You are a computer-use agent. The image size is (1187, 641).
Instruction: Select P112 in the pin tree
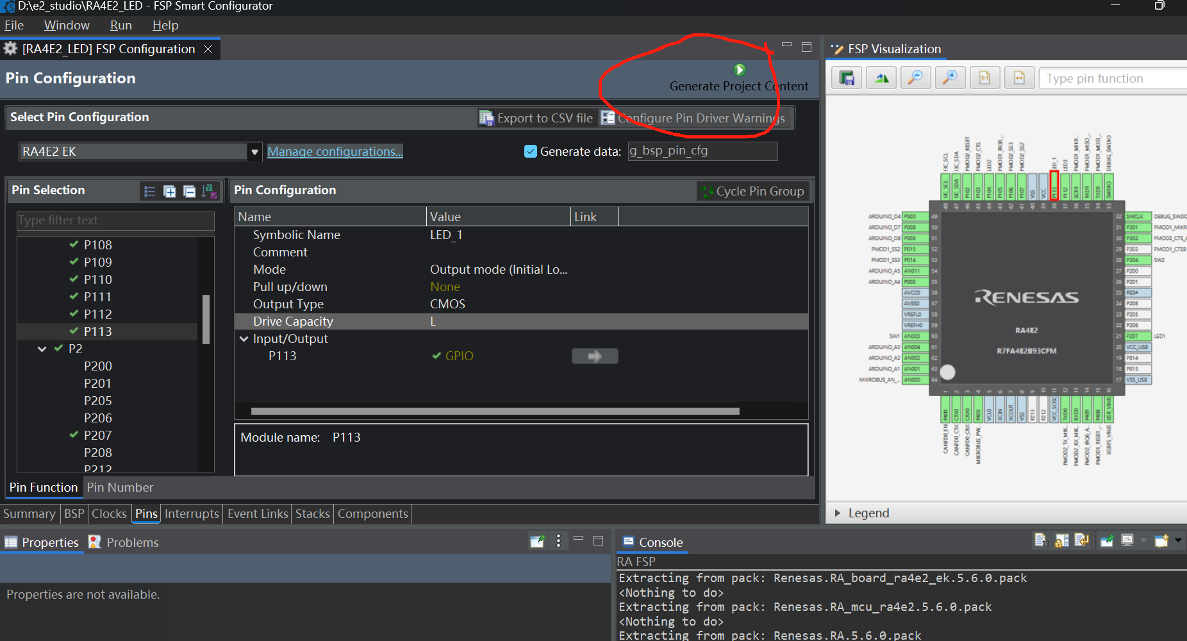(98, 315)
